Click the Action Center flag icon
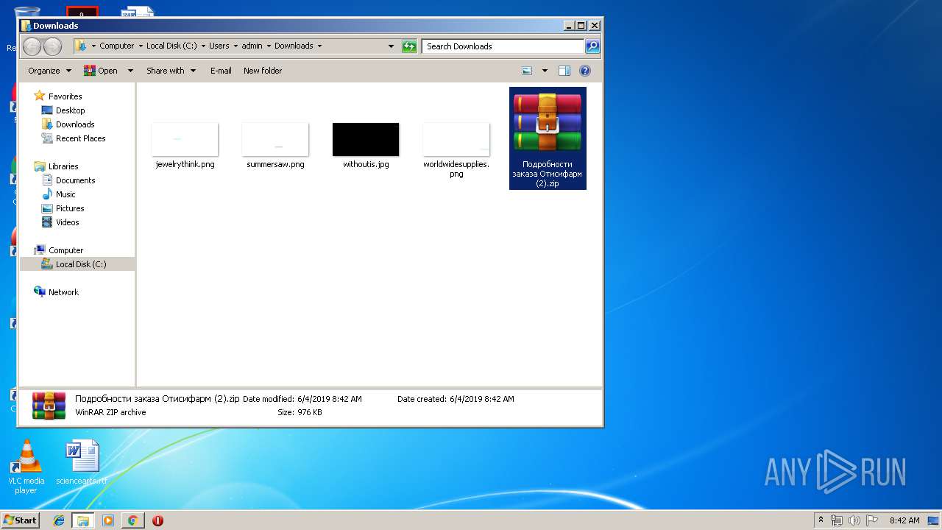 (872, 520)
